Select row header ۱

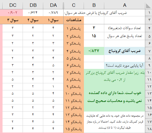(x=149, y=13)
